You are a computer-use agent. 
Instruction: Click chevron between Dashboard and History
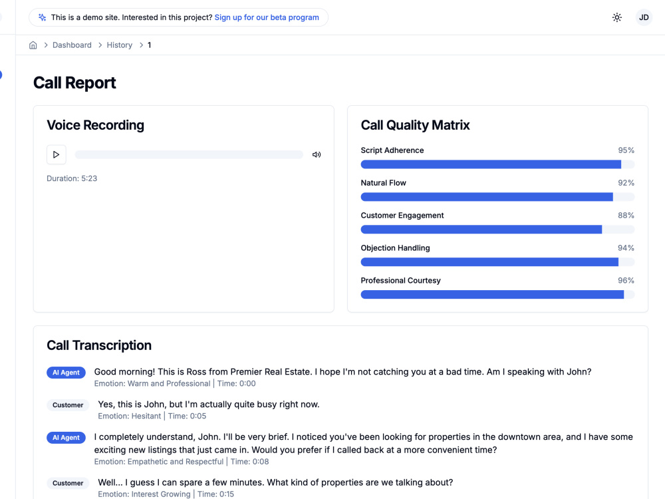click(x=100, y=45)
